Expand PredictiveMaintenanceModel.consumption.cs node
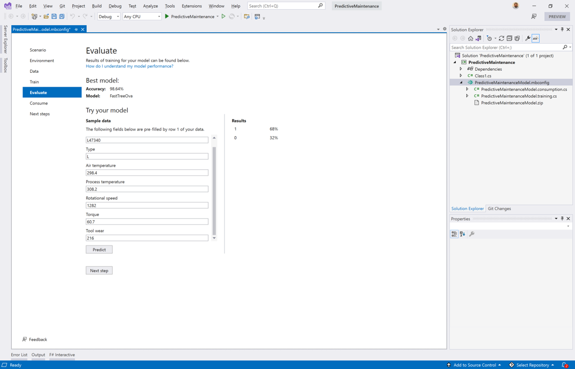Viewport: 575px width, 369px height. pos(467,89)
